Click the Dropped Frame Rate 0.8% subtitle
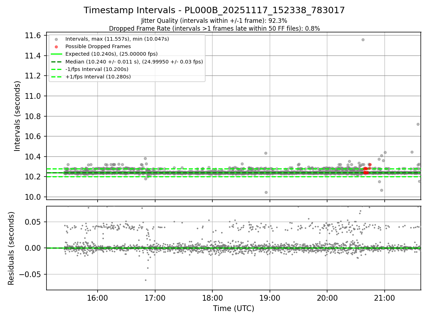Screen dimensions: 429x321 (x=214, y=29)
